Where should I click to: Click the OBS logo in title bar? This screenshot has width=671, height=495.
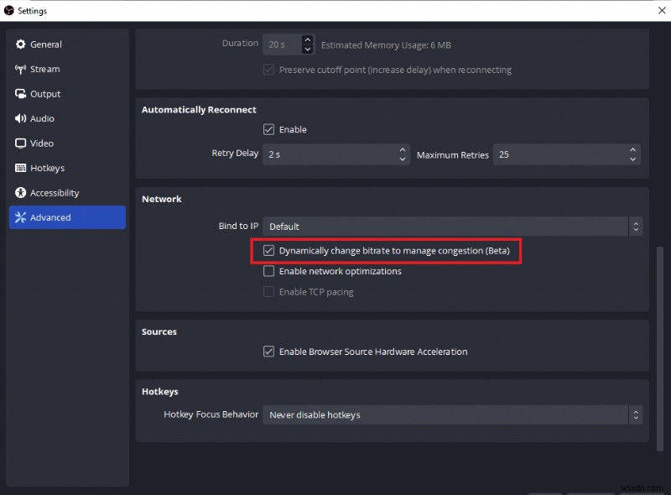[9, 10]
